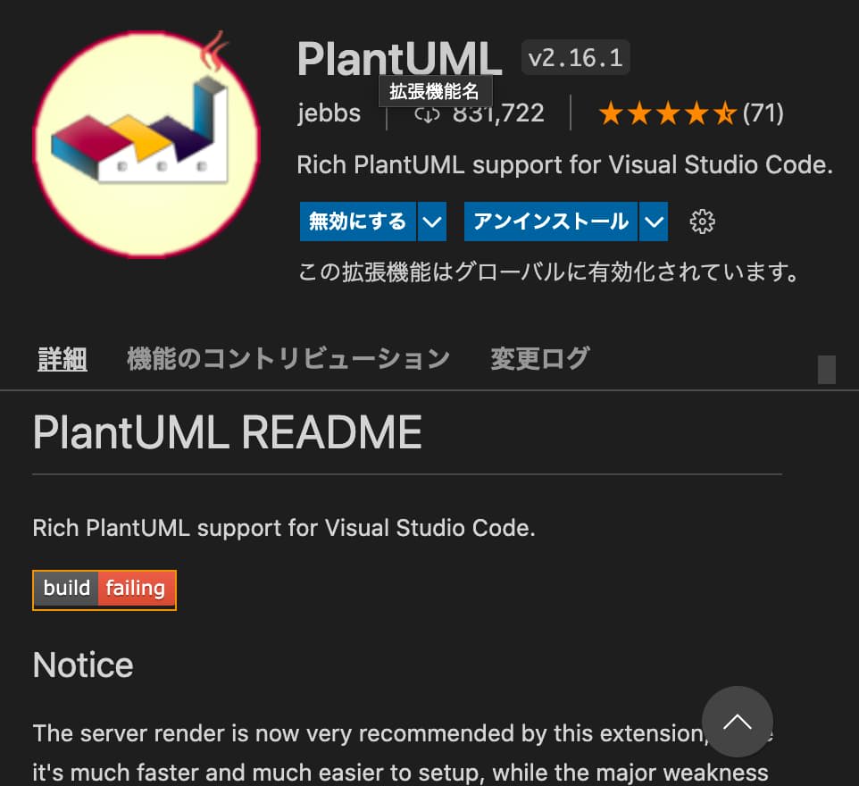Click the アンインストール button
The image size is (859, 786).
pyautogui.click(x=551, y=222)
